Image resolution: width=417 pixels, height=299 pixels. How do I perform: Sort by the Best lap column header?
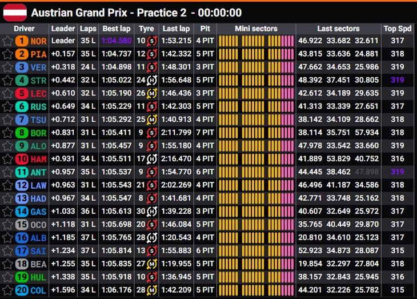(117, 29)
